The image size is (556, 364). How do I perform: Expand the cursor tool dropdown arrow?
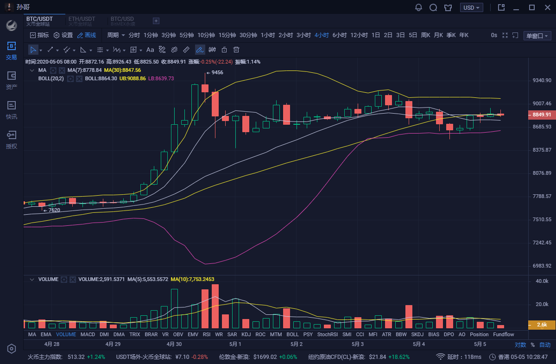coord(41,50)
